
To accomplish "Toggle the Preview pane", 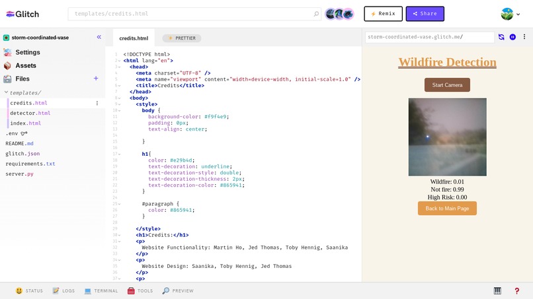I will (178, 291).
